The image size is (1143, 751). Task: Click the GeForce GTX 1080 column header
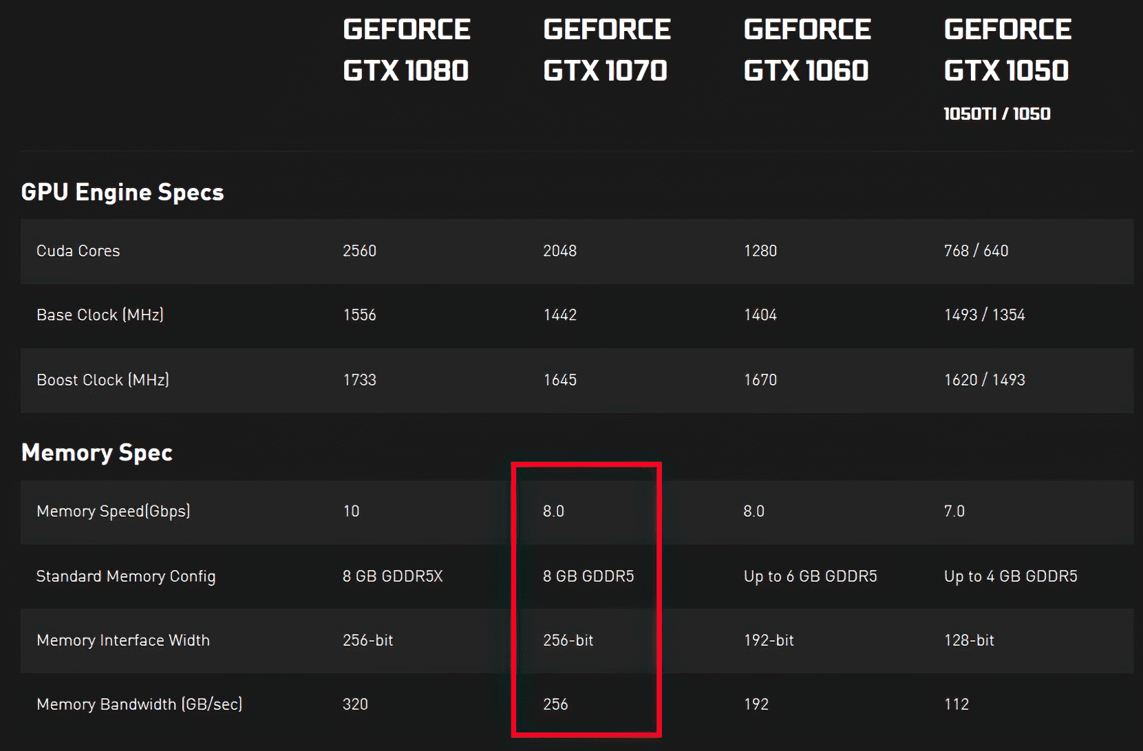[407, 50]
